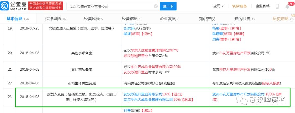Click 其他事项备案 cell in row 20
This screenshot has height=113, width=295.
pos(82,53)
